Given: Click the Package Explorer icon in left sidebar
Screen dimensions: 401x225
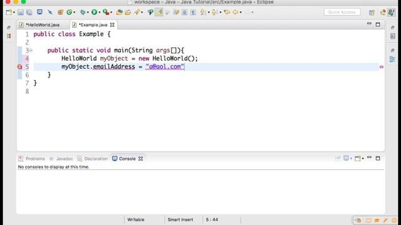Looking at the screenshot, I should click(9, 36).
